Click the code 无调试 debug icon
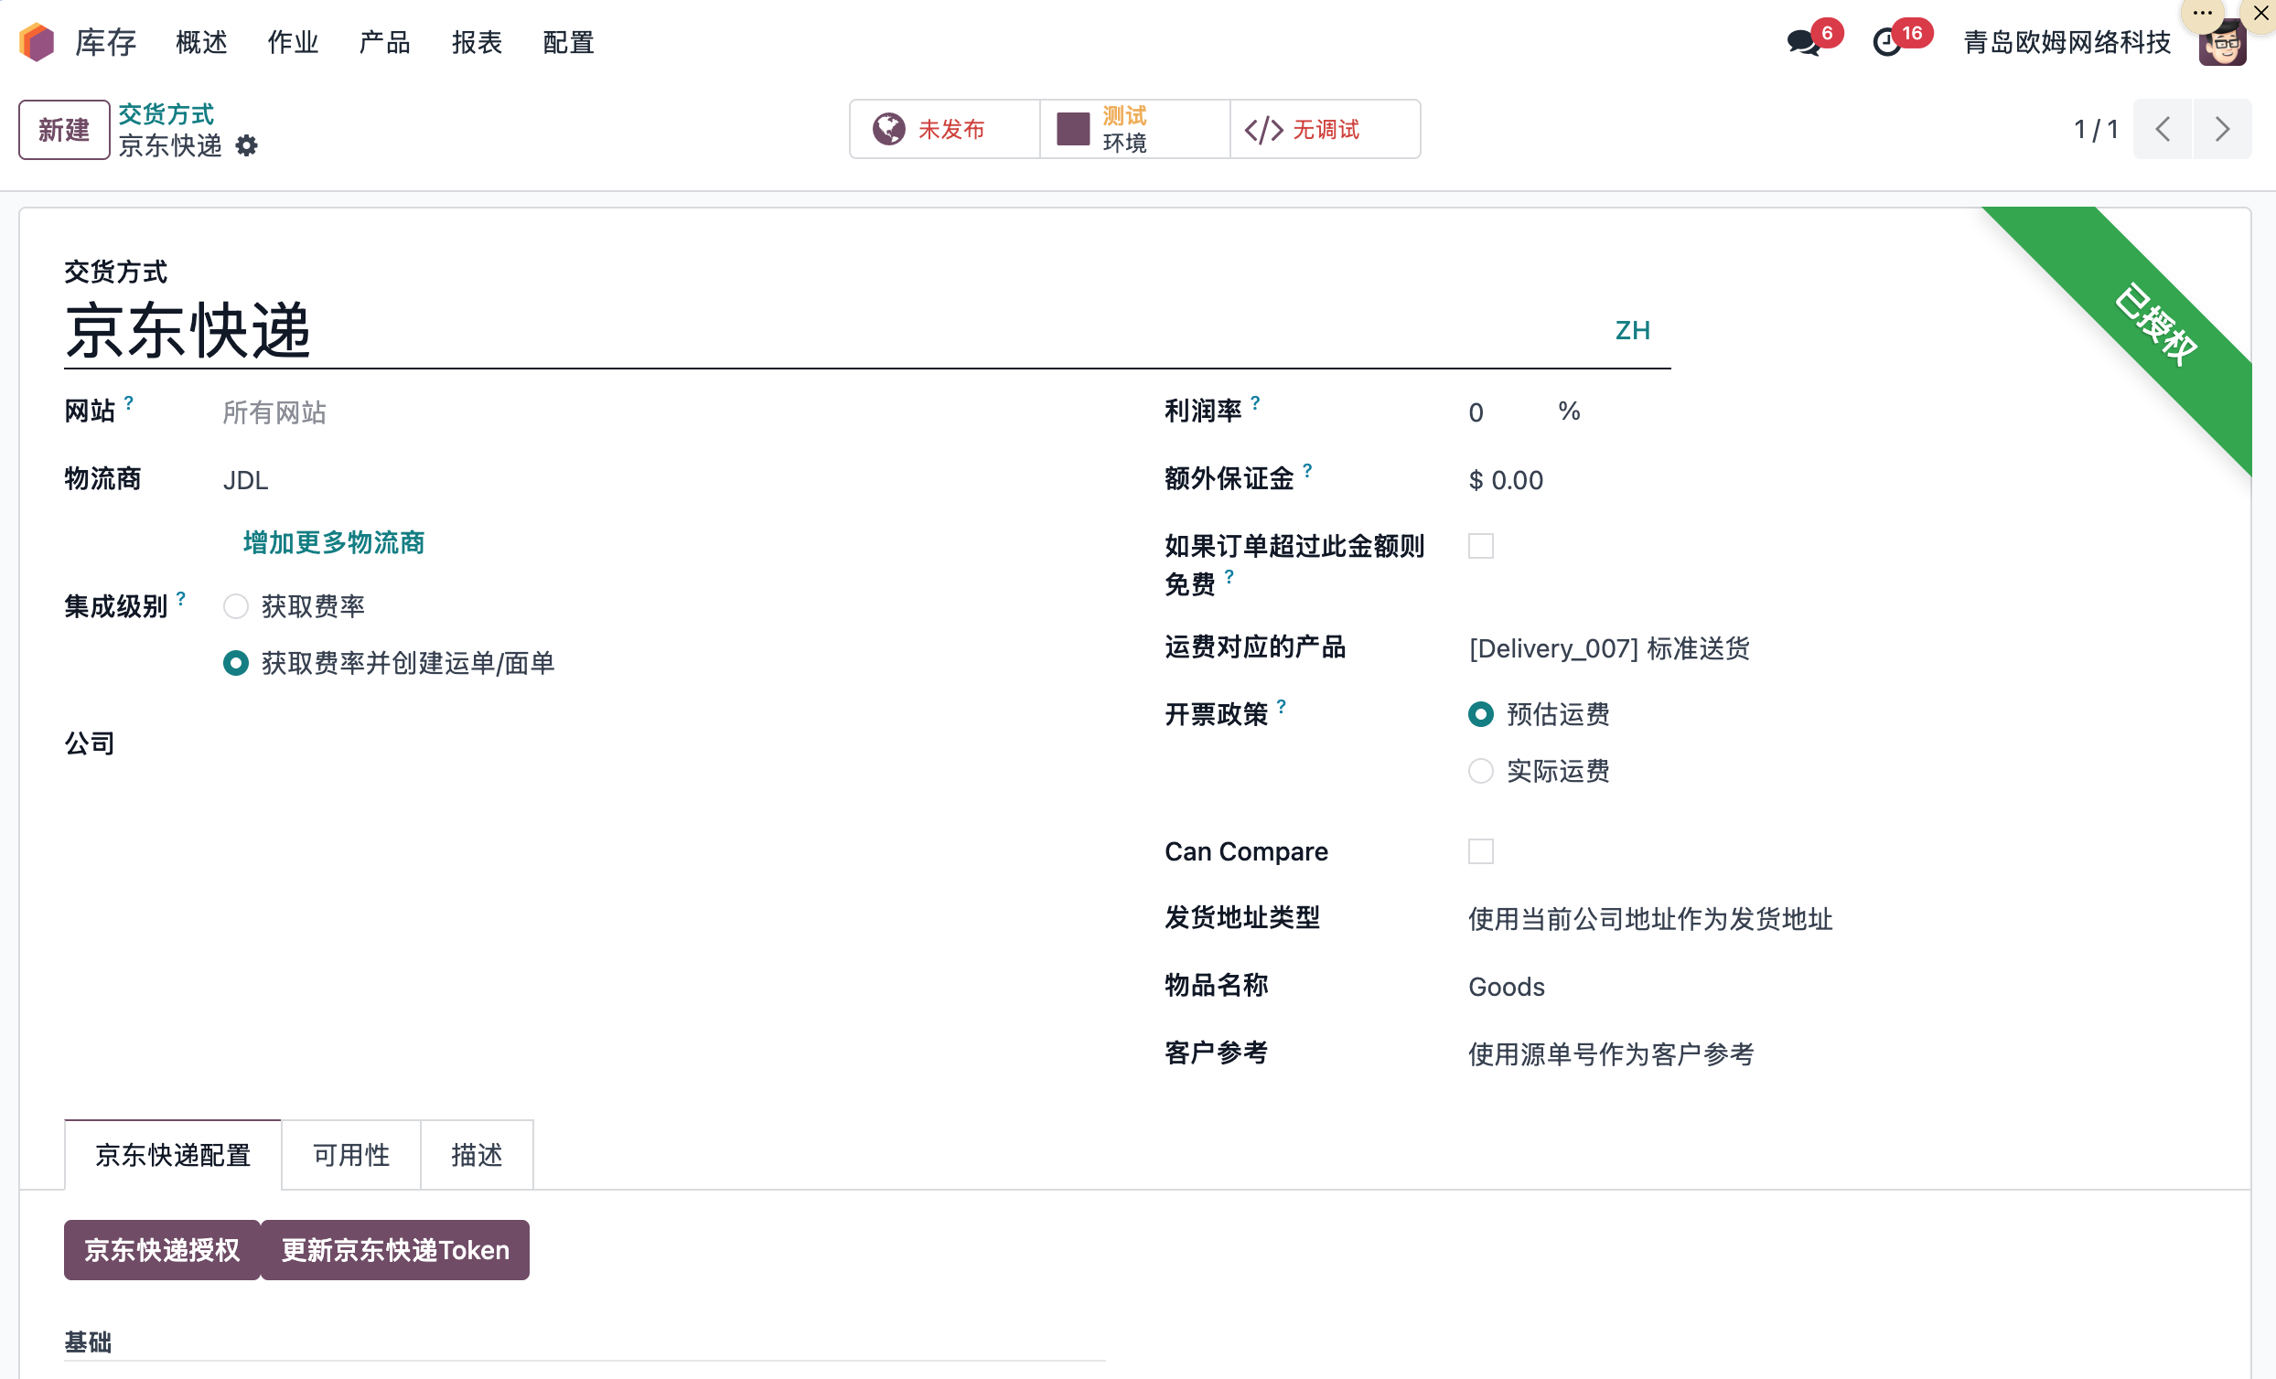The width and height of the screenshot is (2276, 1379). 1262,129
